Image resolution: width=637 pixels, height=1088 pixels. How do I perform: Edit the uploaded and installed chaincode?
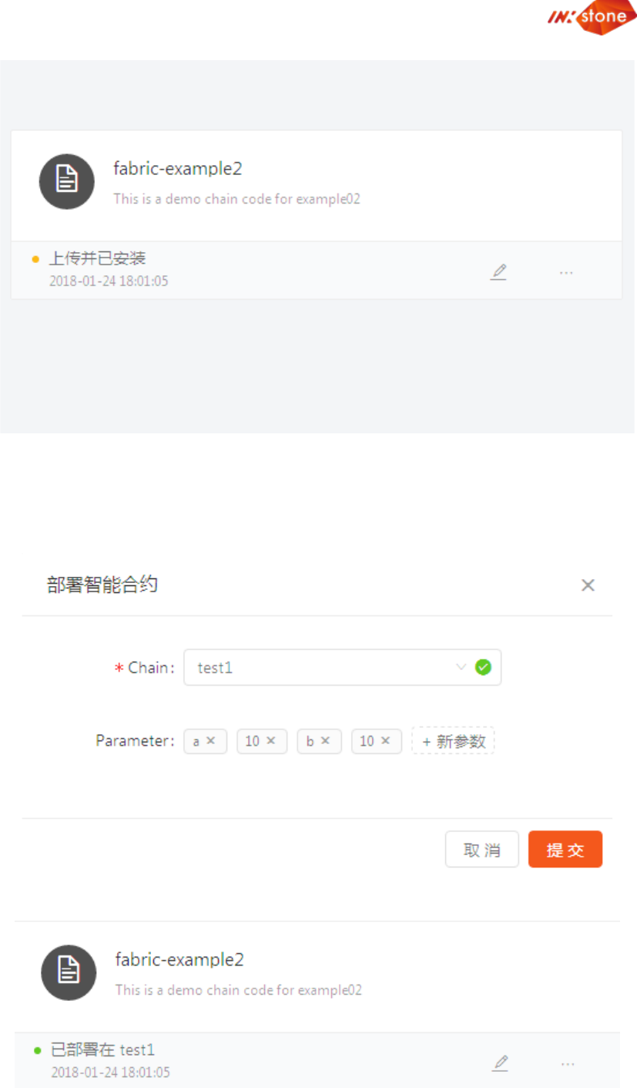[x=499, y=271]
